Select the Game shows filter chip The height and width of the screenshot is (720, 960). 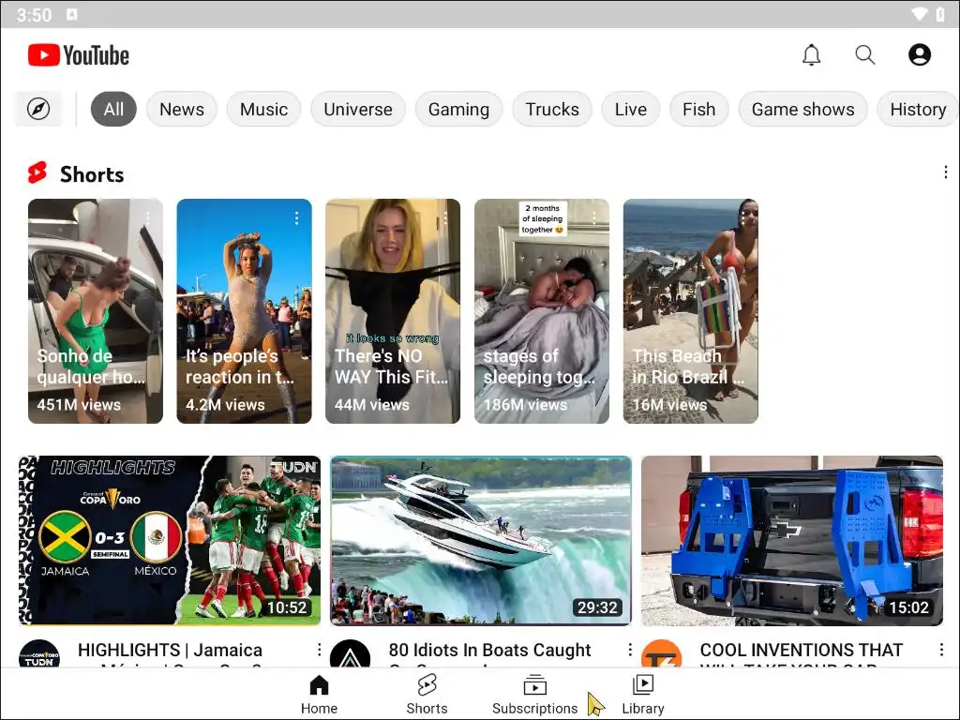802,109
